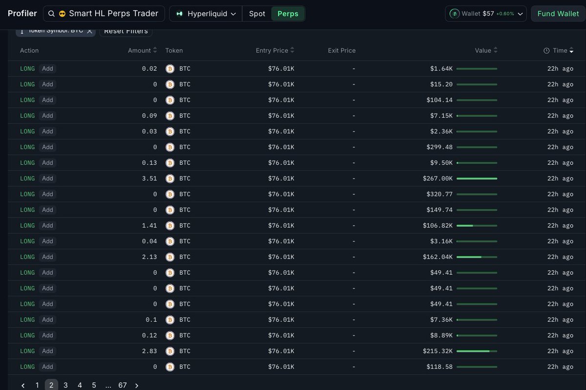The image size is (586, 390).
Task: Open the Hyperliquid chain dropdown
Action: tap(206, 14)
